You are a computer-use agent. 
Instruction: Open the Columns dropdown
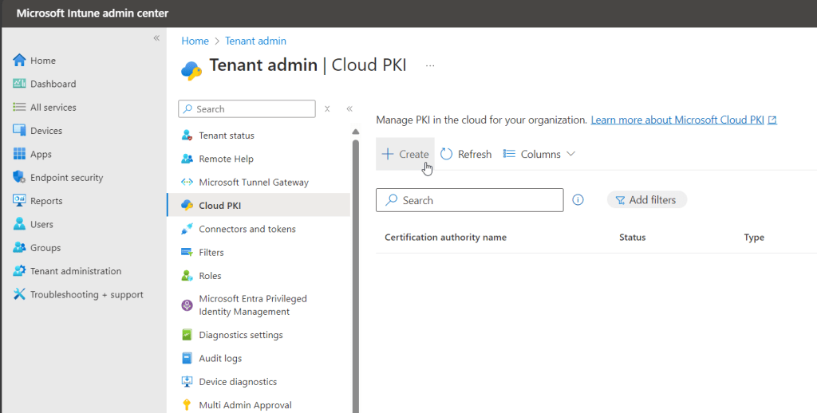[539, 155]
